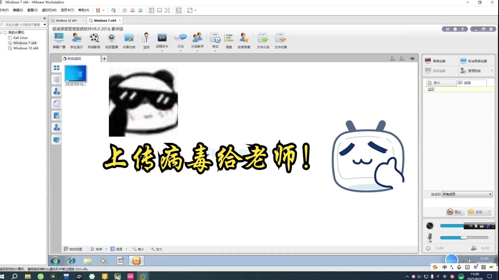Screen dimensions: 499x280
Task: Expand pause button dropdown arrow
Action: point(104,10)
